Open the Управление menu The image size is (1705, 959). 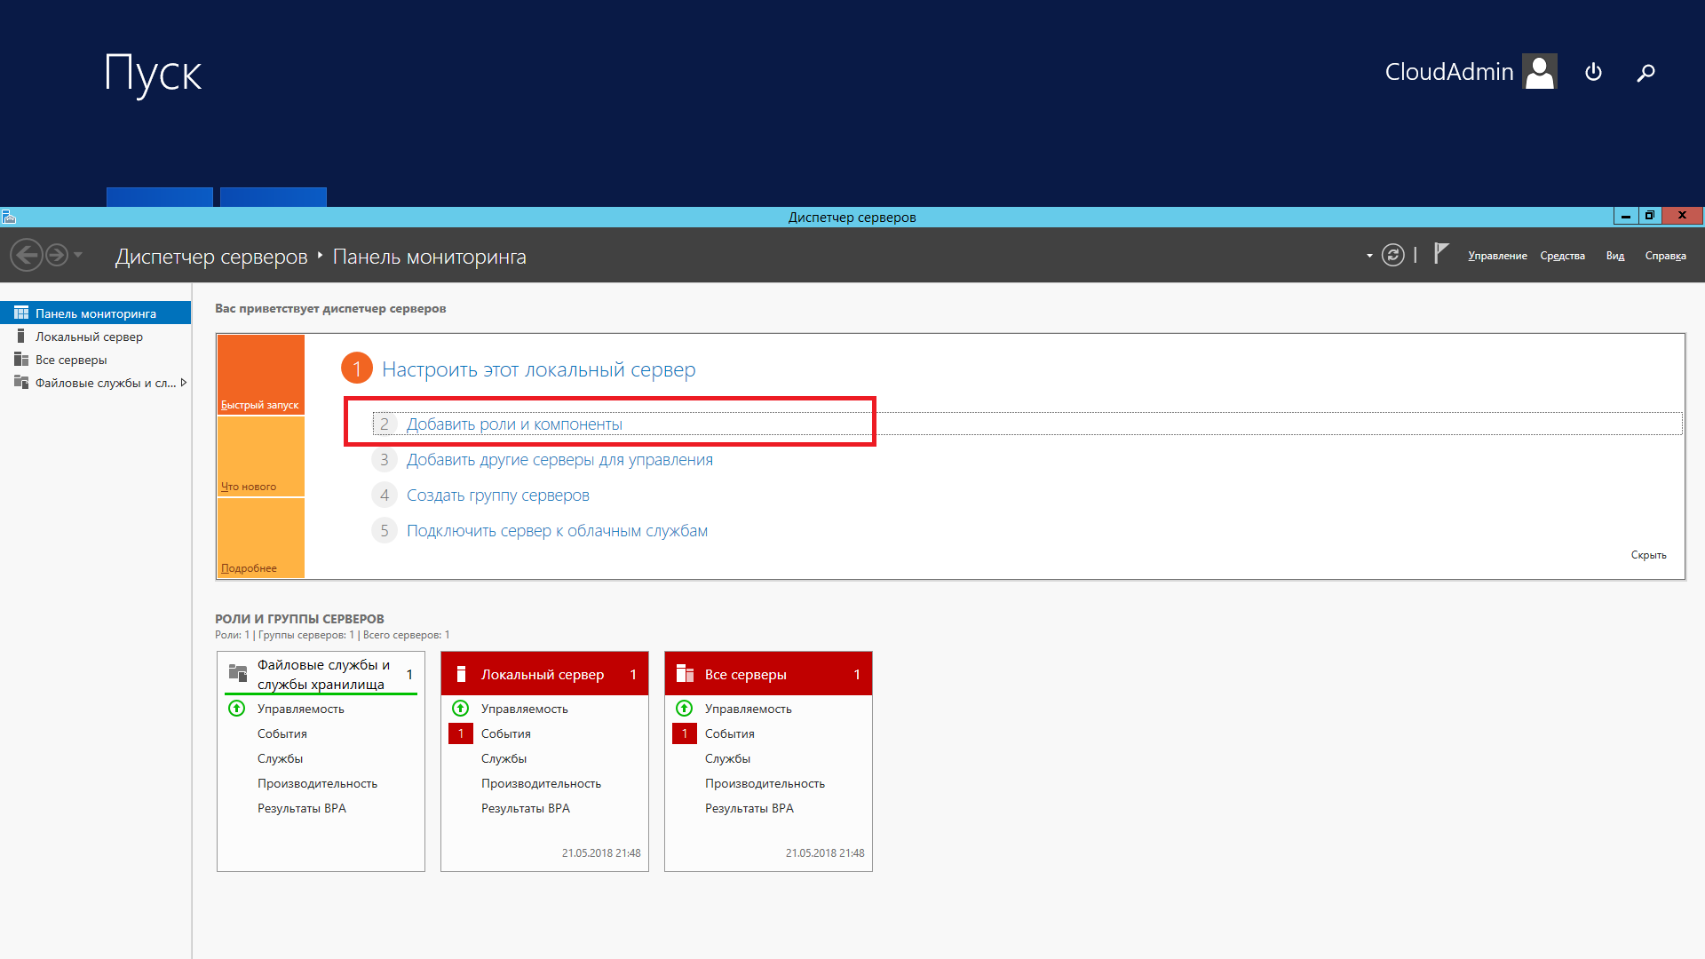[1497, 256]
